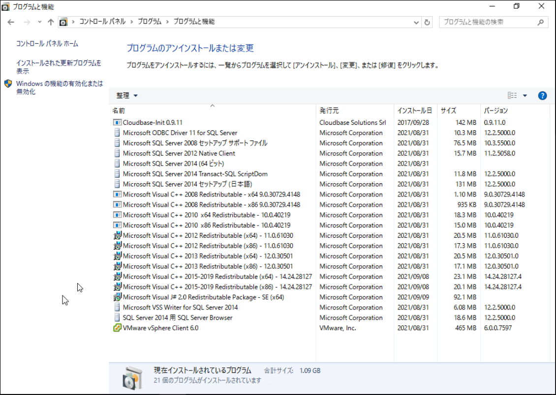The image size is (556, 395).
Task: Click icon for Visual C++ 2010 x64 Redistributable
Action: (x=117, y=215)
